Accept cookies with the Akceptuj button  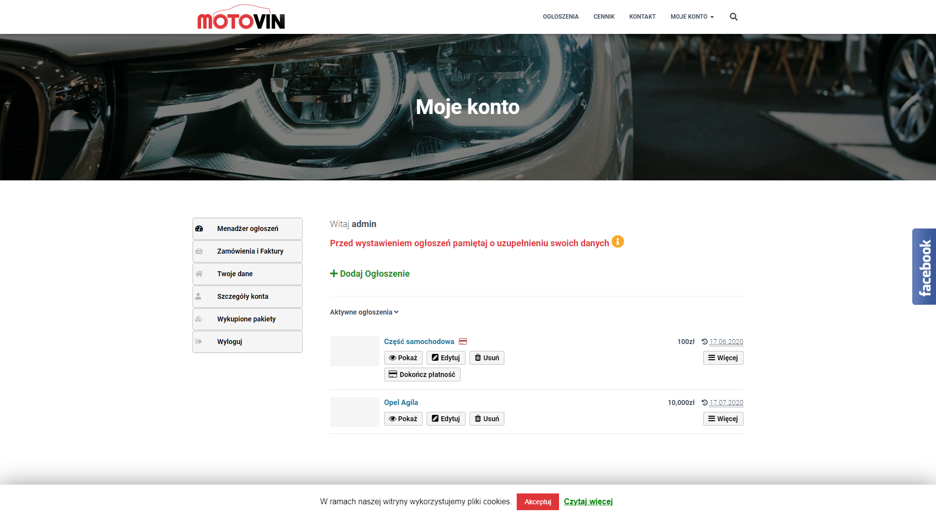[537, 501]
